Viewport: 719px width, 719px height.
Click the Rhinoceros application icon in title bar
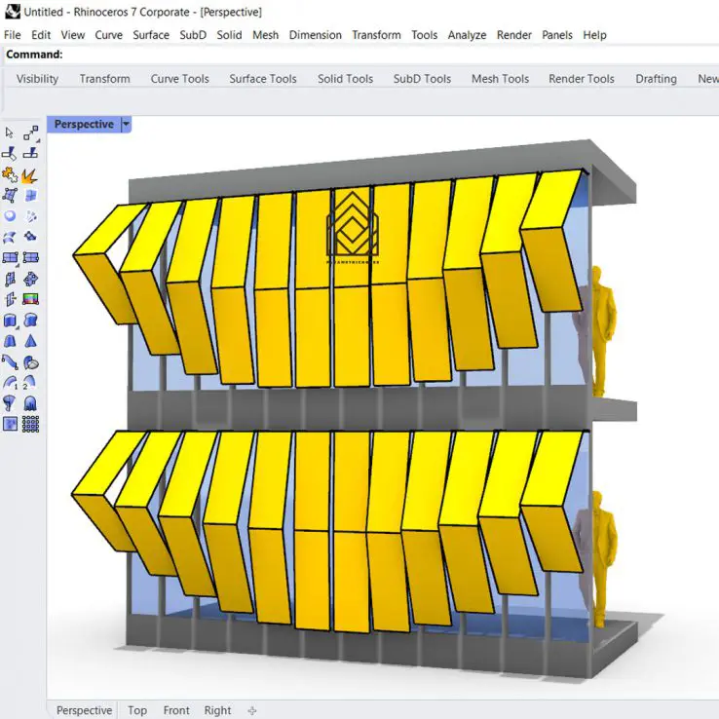(13, 13)
